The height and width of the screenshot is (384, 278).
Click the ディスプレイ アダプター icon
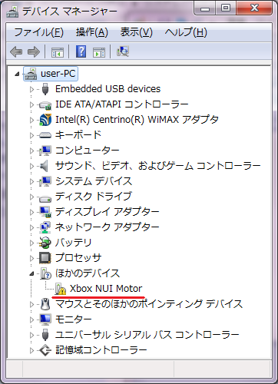45,212
